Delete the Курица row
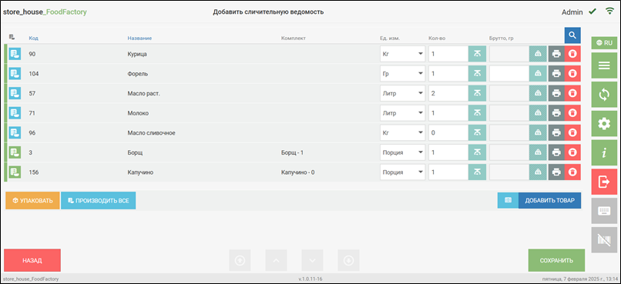The image size is (621, 284). 572,54
